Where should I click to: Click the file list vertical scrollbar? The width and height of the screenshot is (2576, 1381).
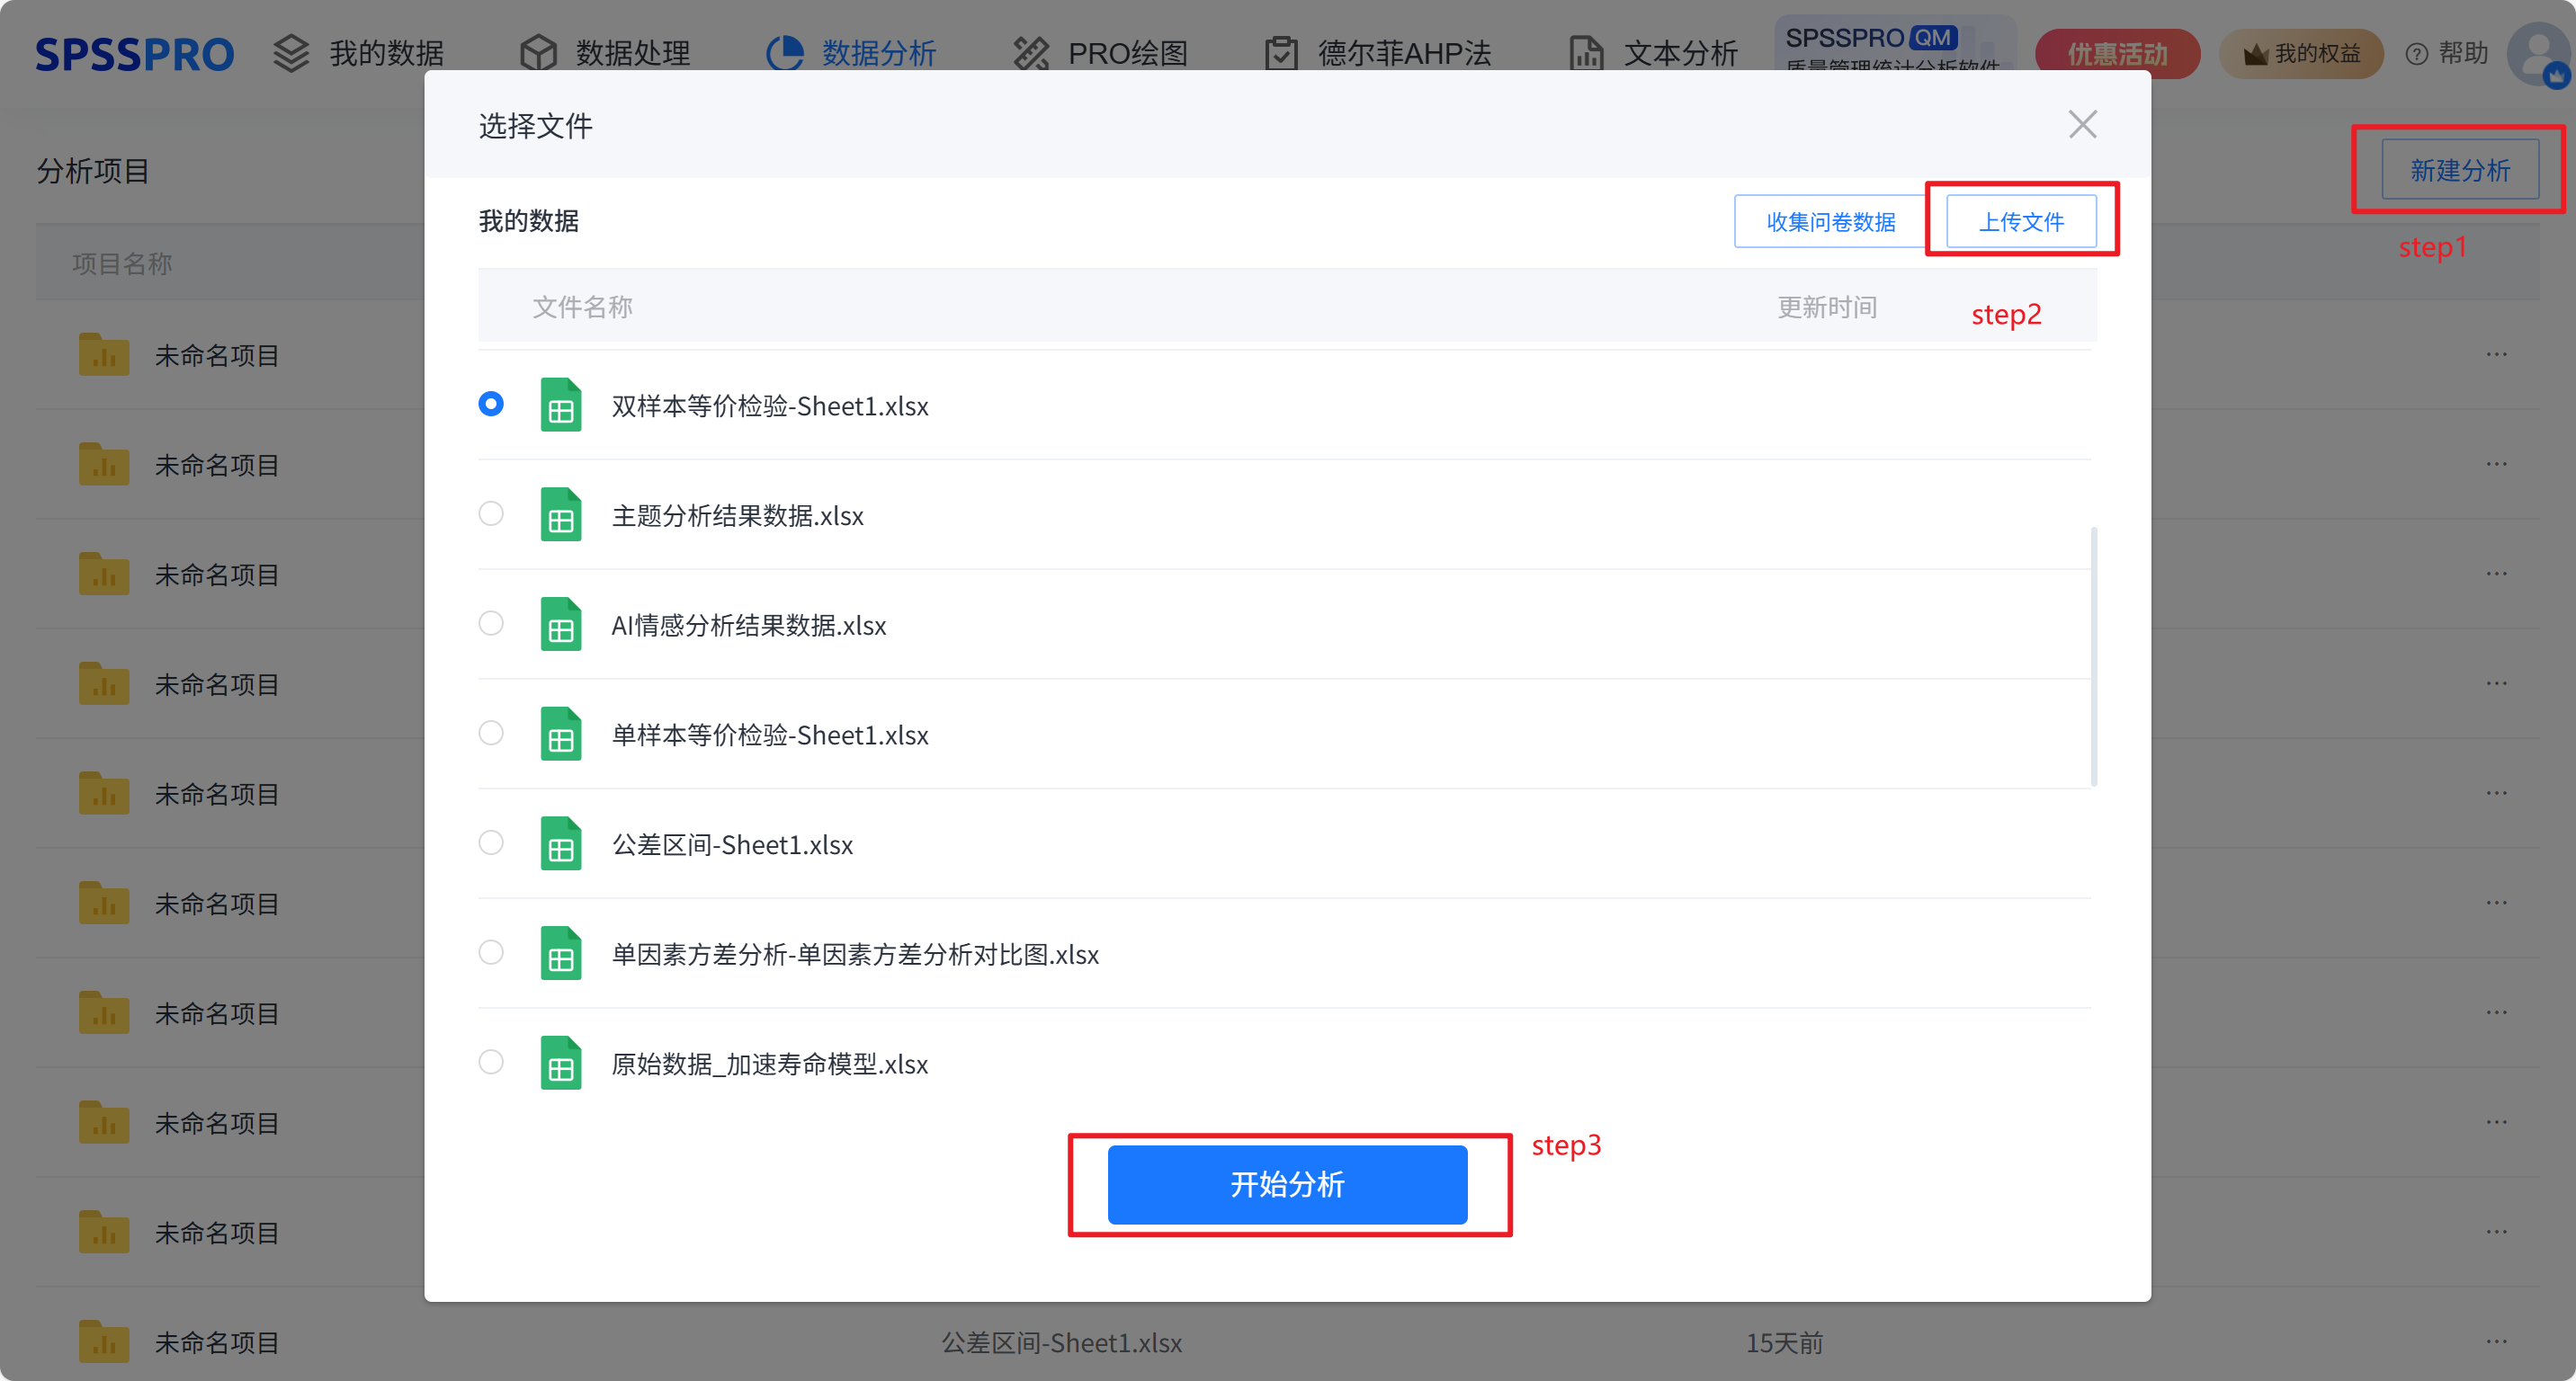pos(2093,656)
